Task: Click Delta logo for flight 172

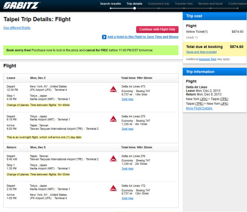Action: coord(113,188)
